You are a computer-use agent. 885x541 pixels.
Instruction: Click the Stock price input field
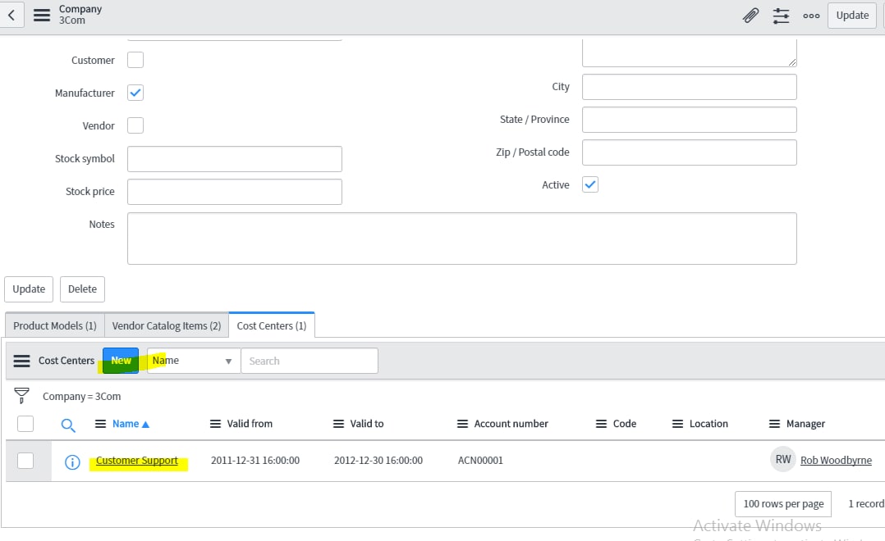coord(235,192)
